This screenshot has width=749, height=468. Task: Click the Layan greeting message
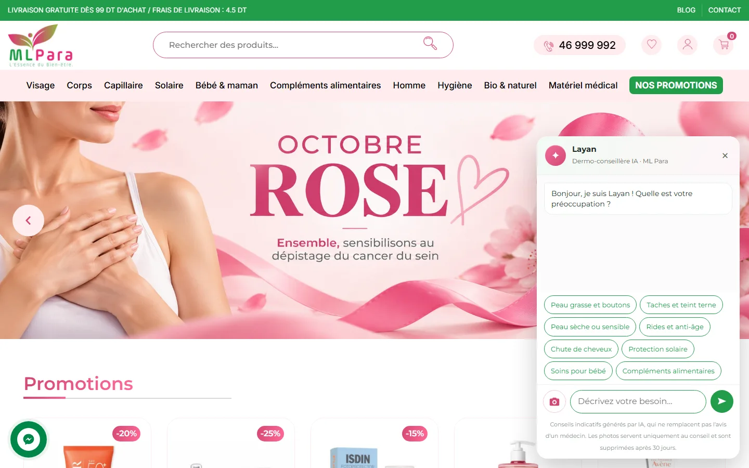638,199
